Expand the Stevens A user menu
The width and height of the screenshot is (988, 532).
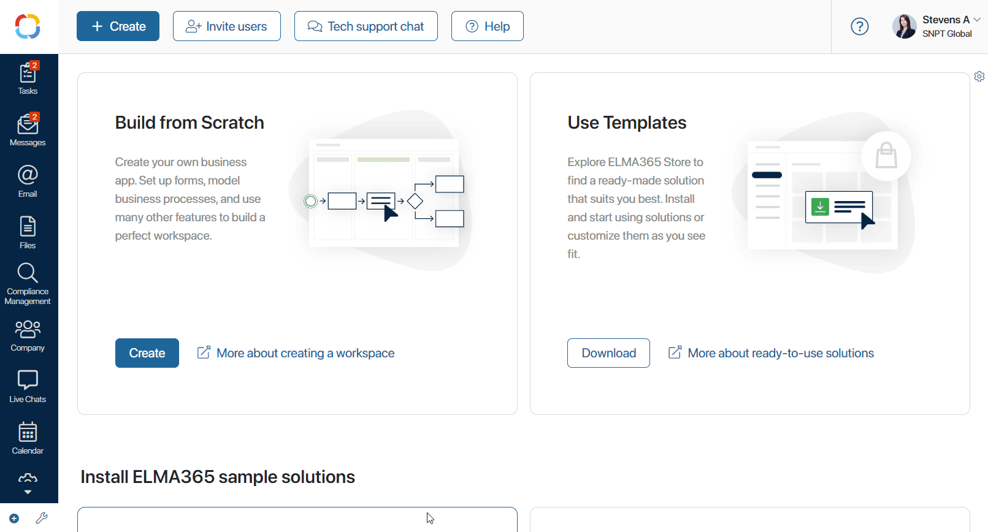click(936, 26)
